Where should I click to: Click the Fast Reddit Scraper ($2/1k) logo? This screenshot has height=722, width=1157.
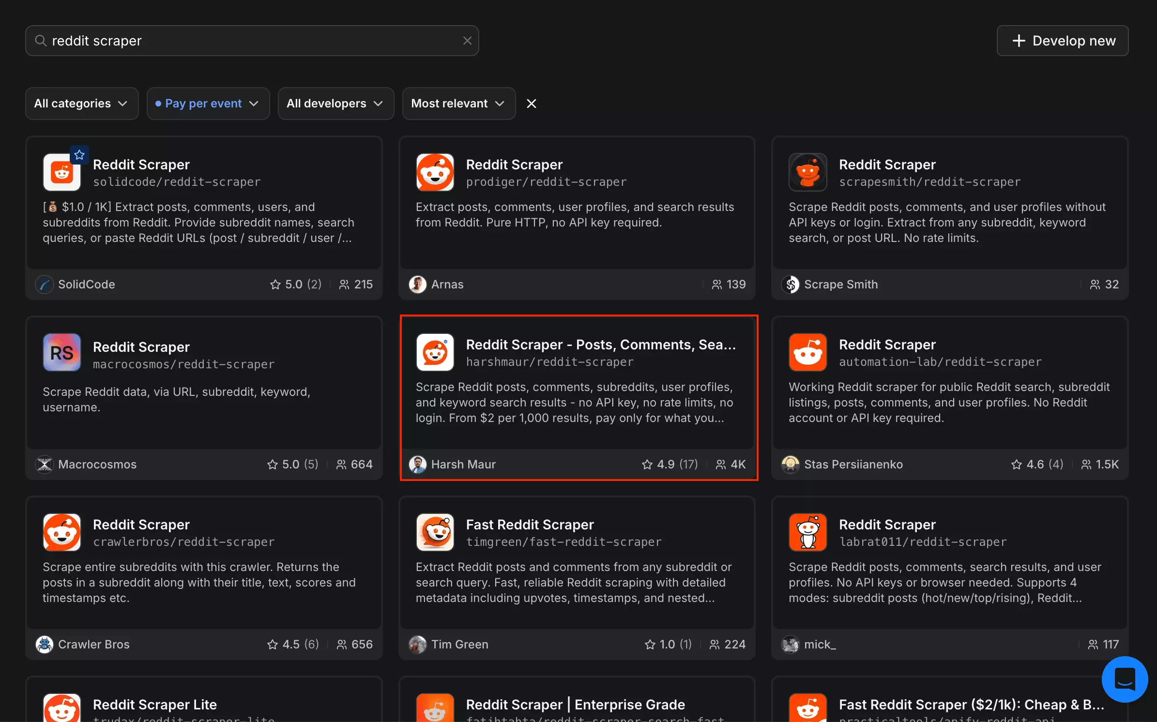(x=807, y=708)
